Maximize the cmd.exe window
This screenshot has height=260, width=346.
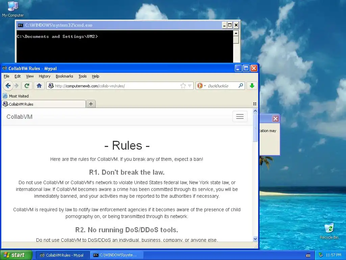point(230,25)
